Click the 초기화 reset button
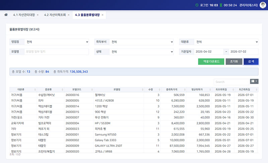Viewport: 268px width, 163px height. 234,62
